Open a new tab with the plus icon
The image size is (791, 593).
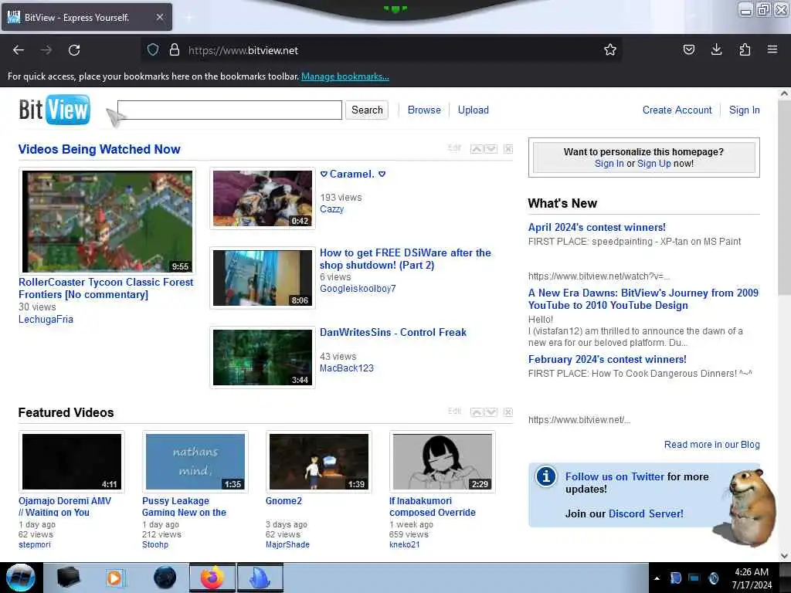coord(189,18)
